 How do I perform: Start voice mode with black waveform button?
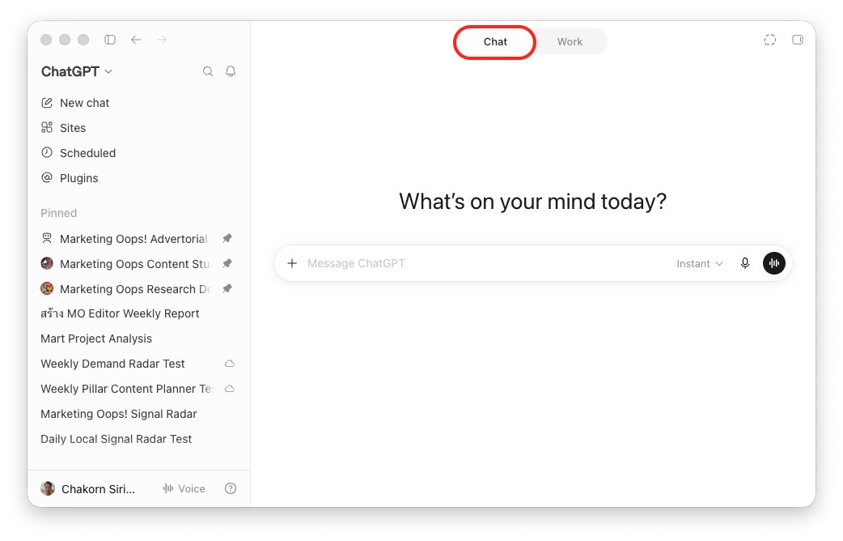point(774,263)
